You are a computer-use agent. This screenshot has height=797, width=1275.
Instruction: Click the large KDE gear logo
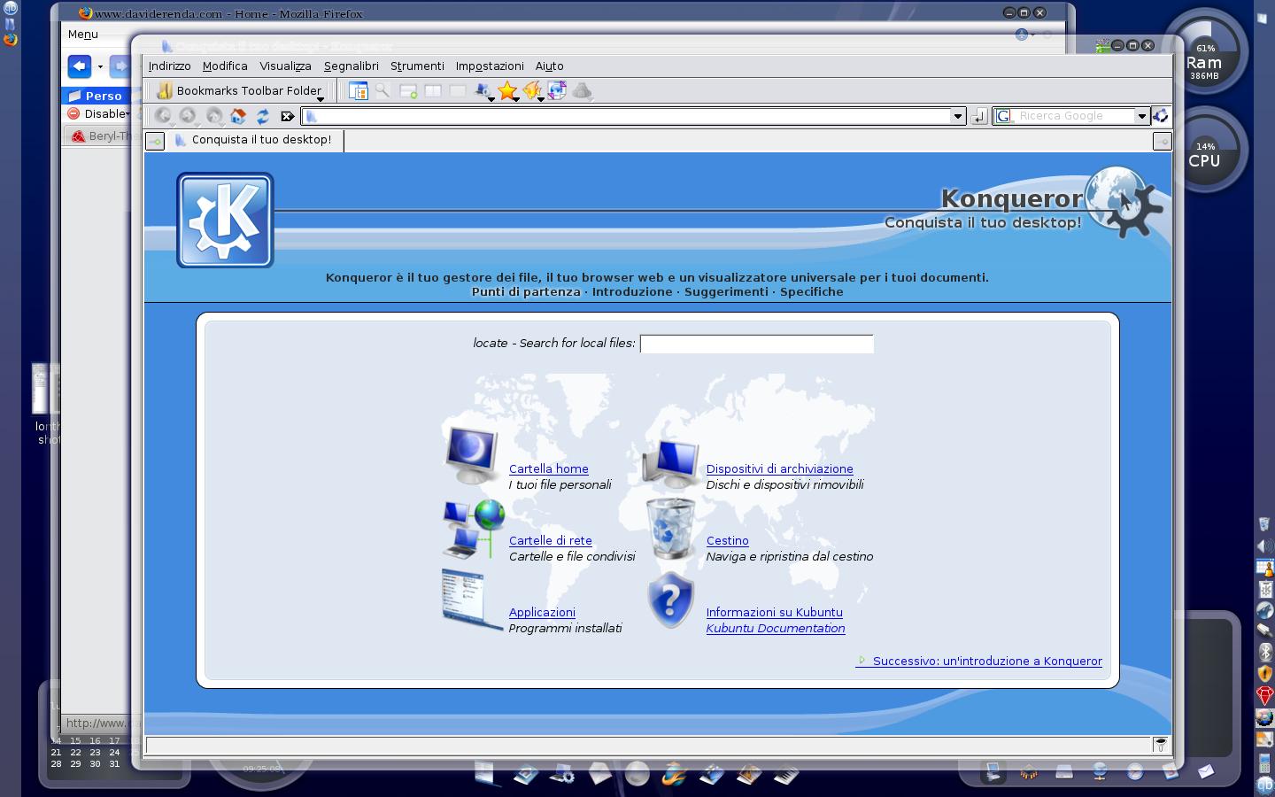pos(225,221)
